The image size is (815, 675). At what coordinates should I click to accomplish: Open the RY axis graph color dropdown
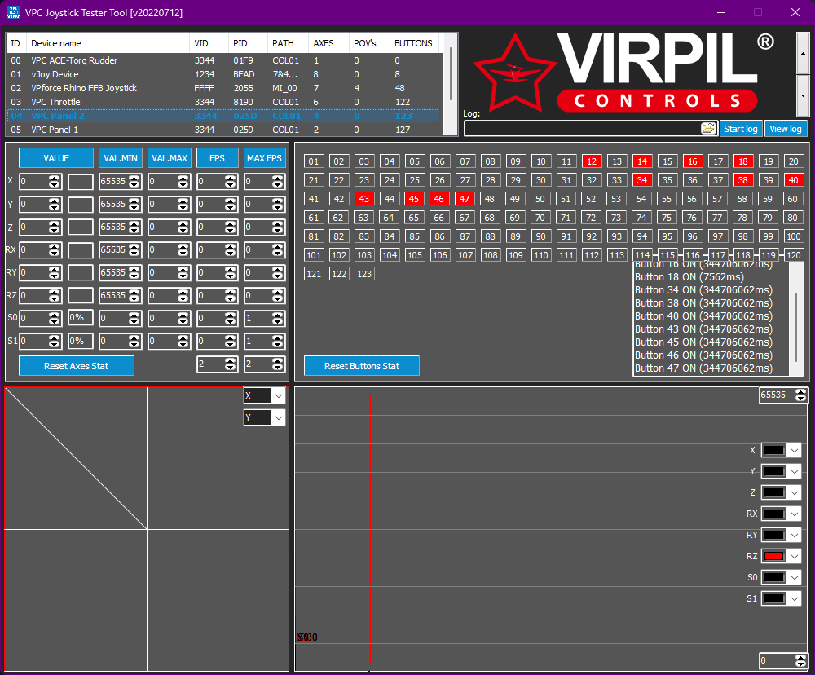pyautogui.click(x=794, y=535)
